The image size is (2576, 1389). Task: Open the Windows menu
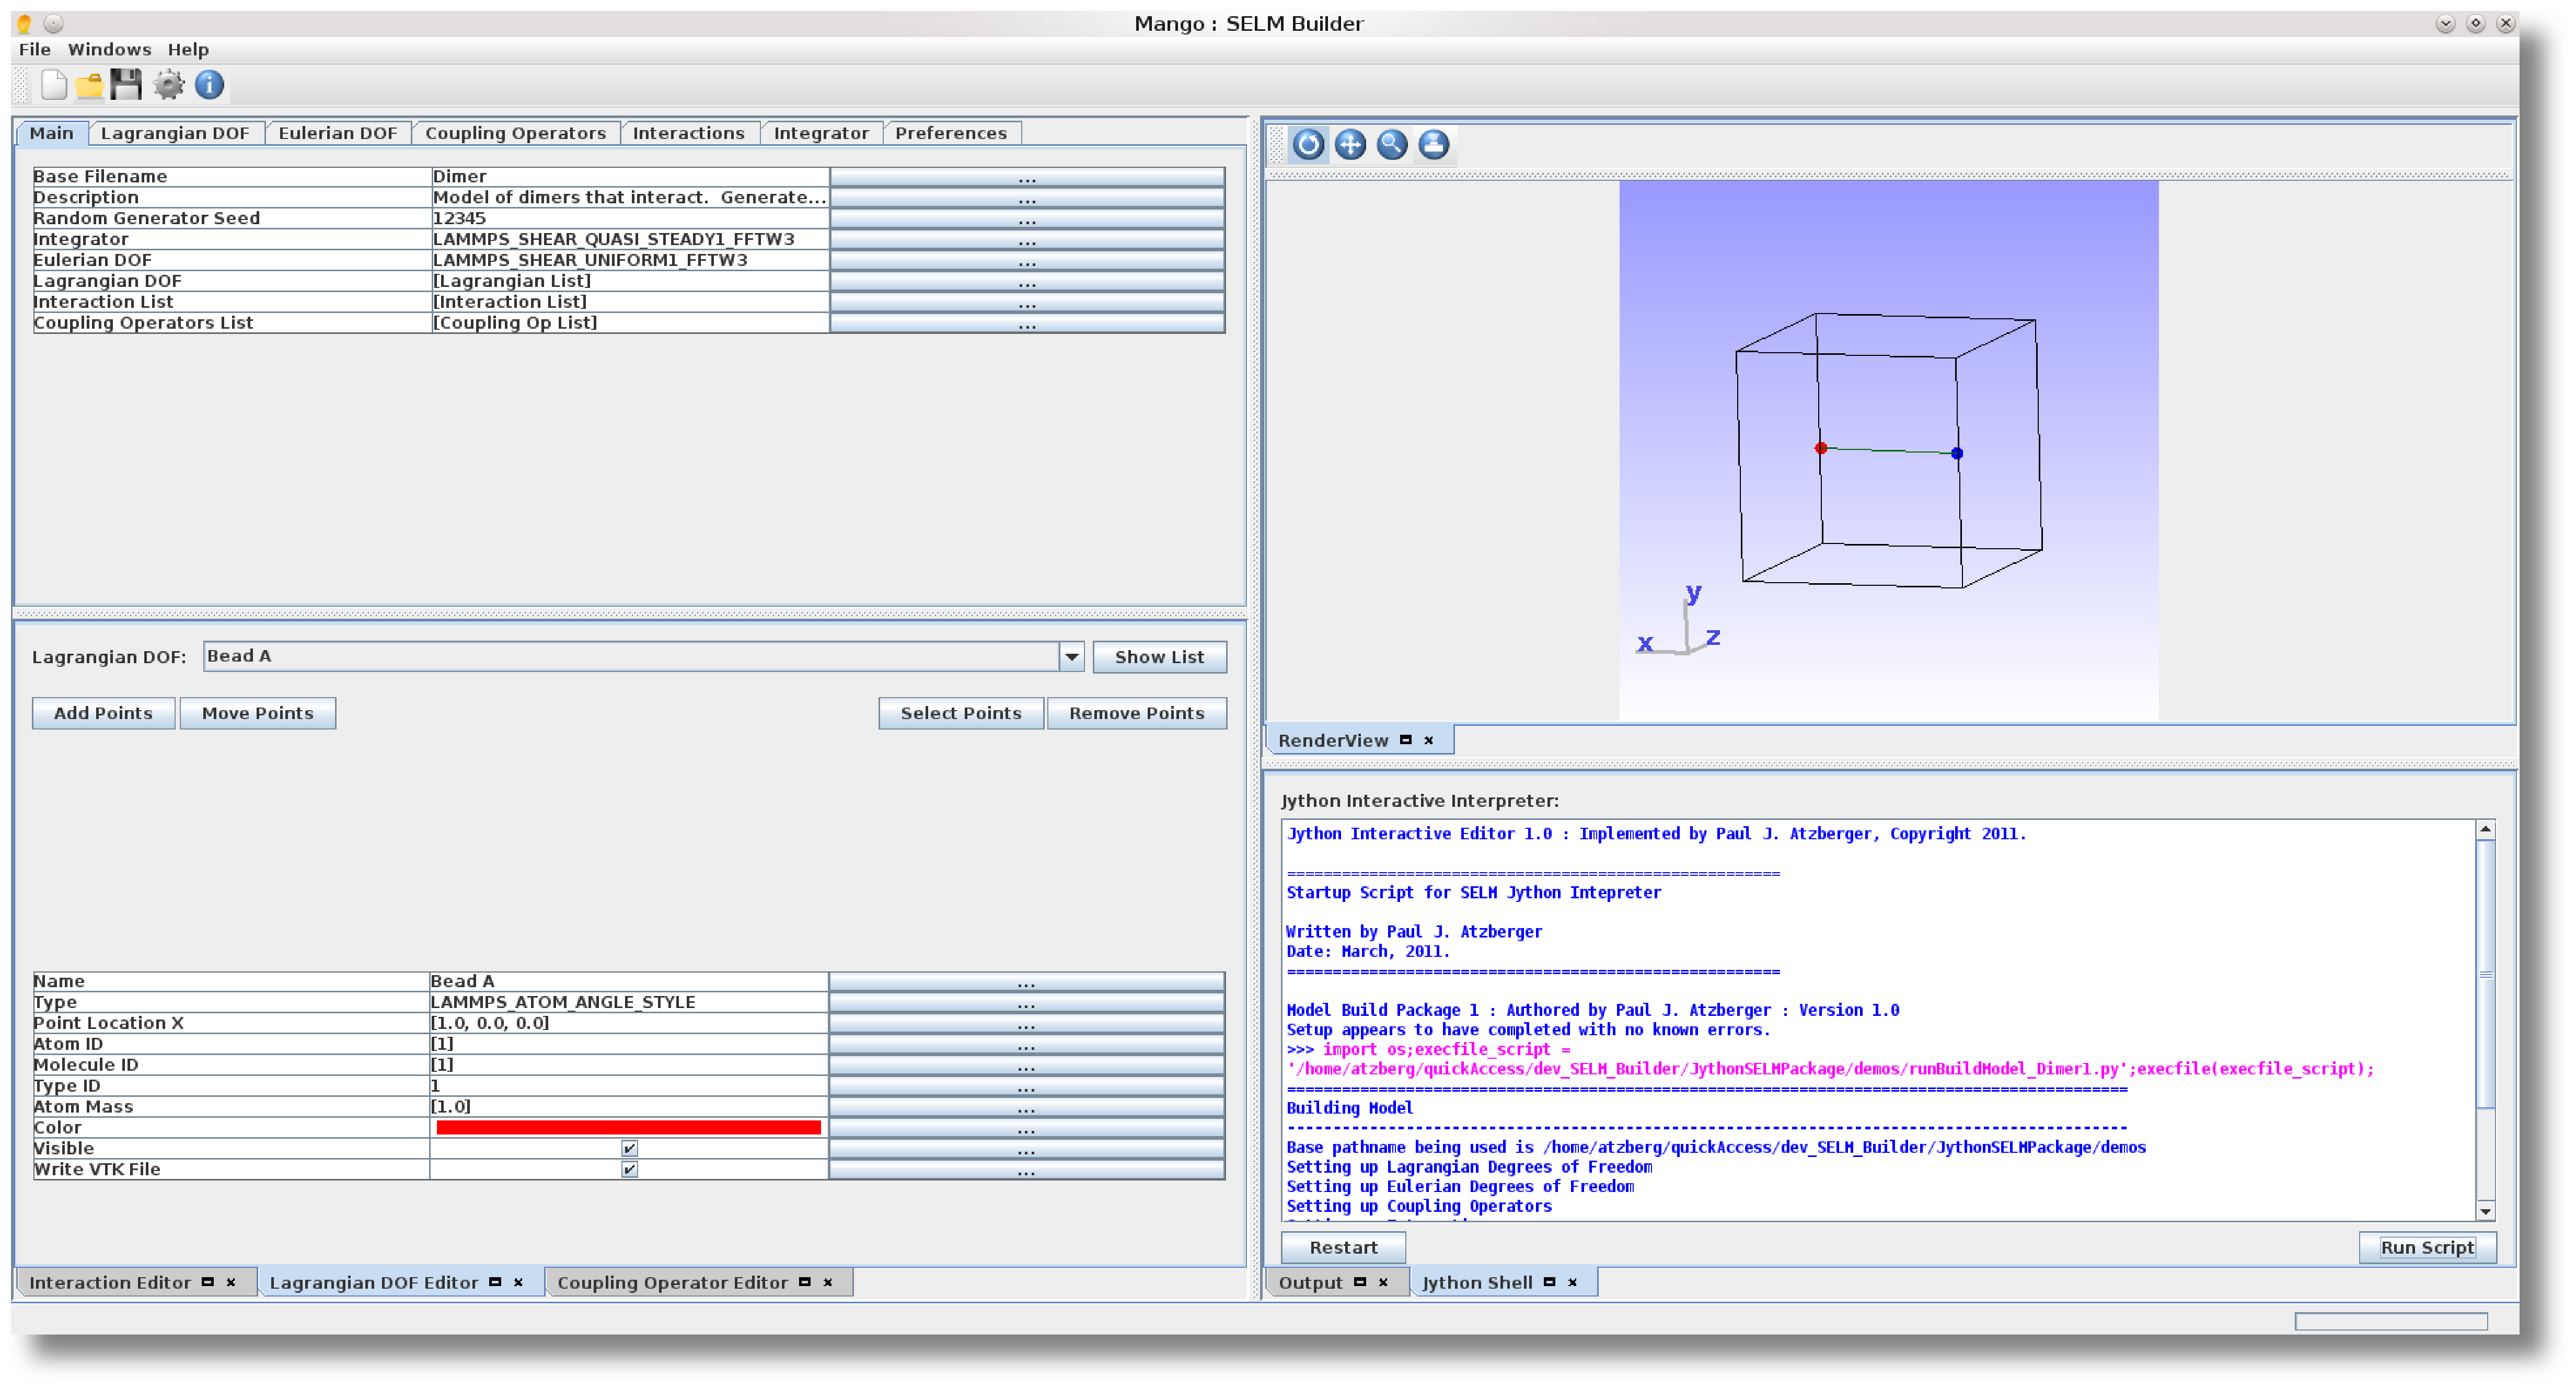(x=109, y=49)
